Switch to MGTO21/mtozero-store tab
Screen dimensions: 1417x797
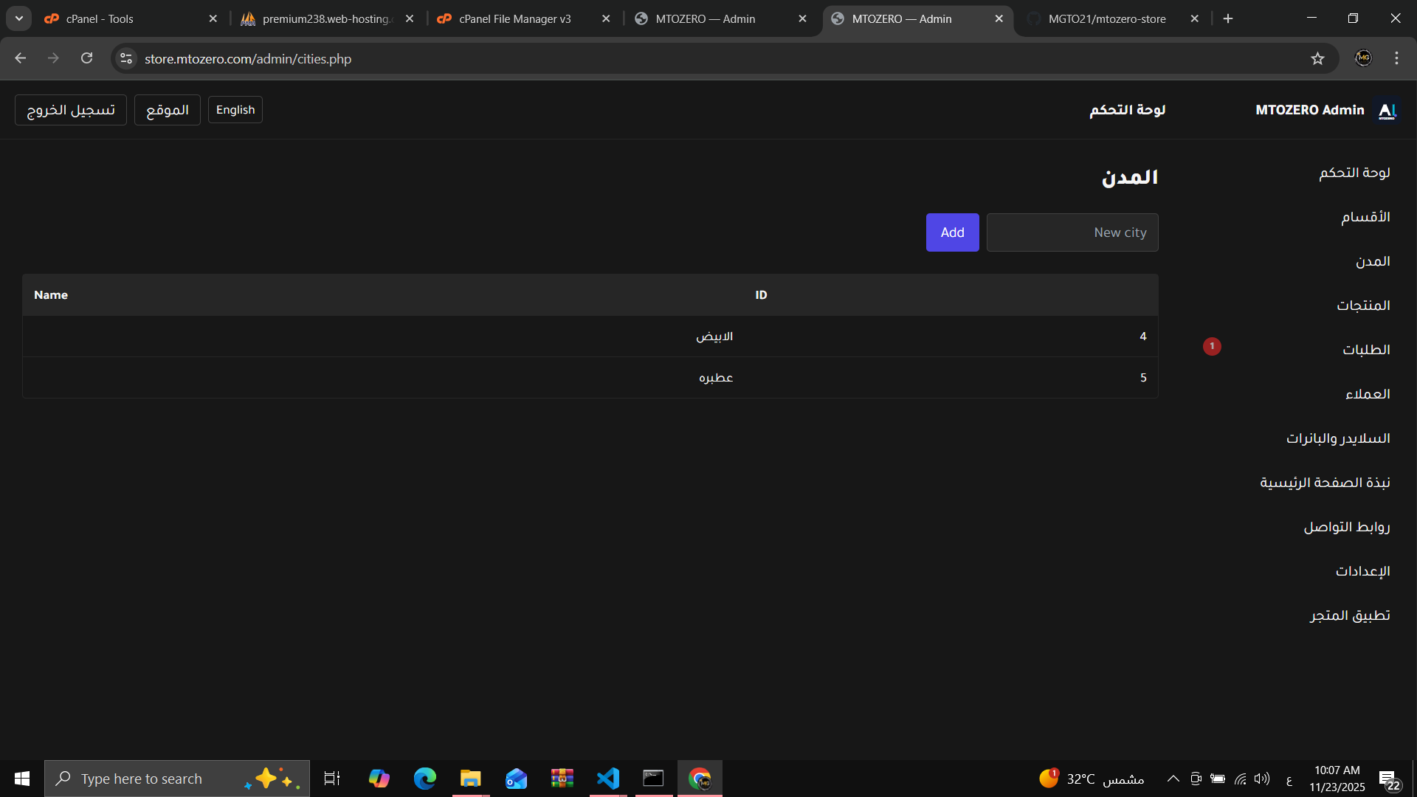1106,18
